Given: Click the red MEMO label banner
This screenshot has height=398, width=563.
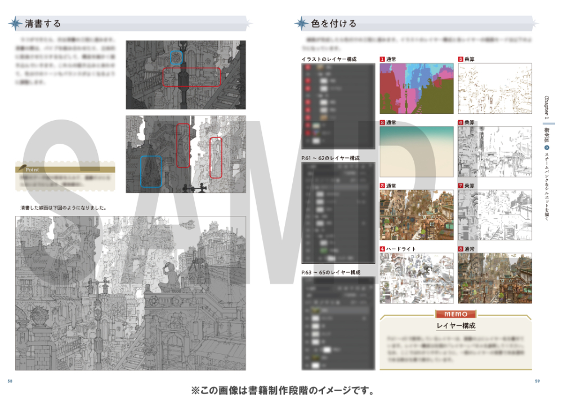Looking at the screenshot, I should [x=455, y=314].
